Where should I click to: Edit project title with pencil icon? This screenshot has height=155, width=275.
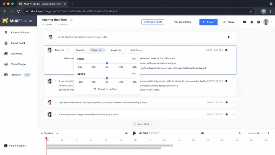[x=71, y=20]
